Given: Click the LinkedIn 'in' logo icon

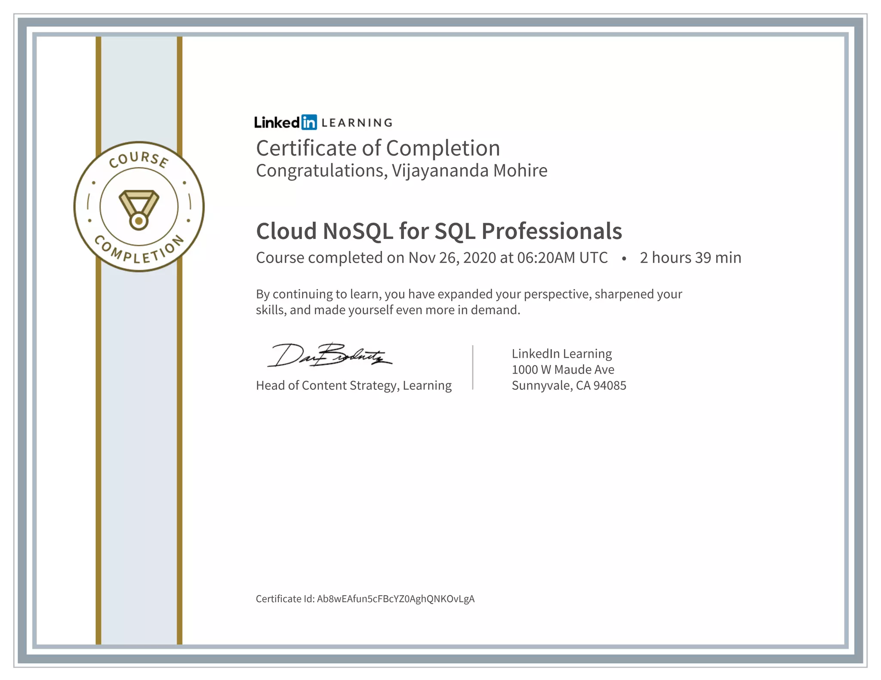Looking at the screenshot, I should coord(309,123).
